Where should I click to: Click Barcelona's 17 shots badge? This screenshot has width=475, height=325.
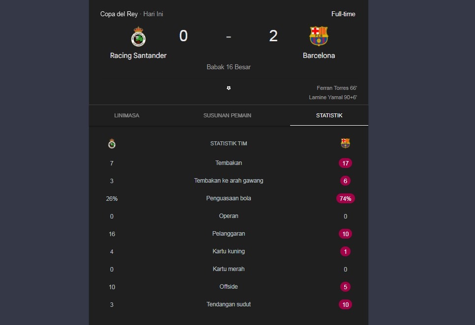345,163
